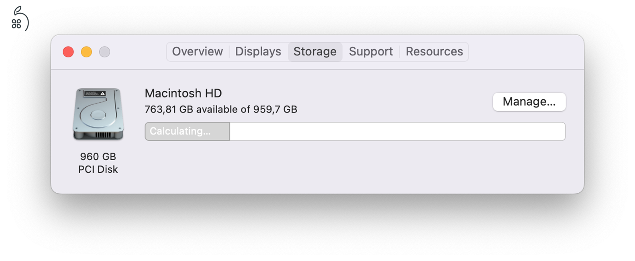The image size is (635, 261).
Task: Select the Storage tab
Action: [315, 52]
